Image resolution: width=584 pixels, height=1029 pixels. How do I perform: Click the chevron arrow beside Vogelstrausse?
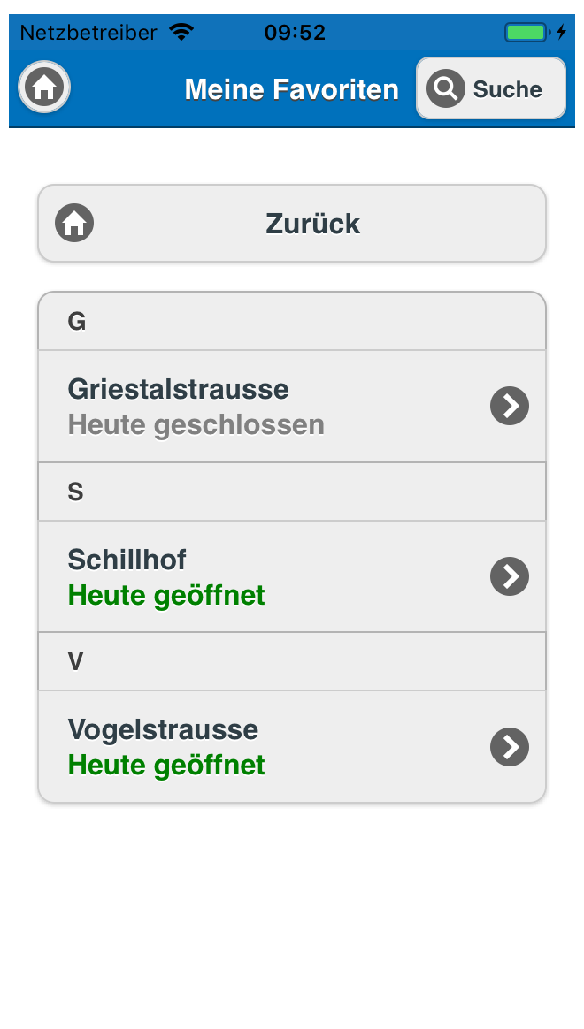click(510, 747)
